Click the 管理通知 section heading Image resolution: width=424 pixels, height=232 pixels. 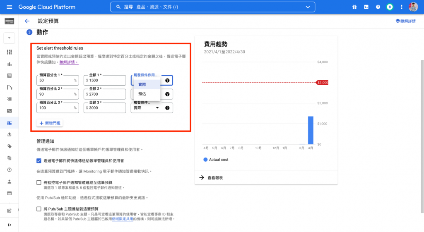pyautogui.click(x=45, y=141)
